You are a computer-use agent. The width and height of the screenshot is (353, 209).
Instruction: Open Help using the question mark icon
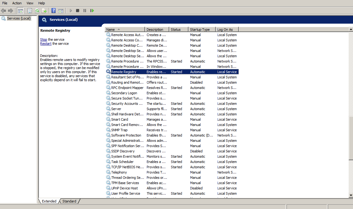tap(53, 10)
